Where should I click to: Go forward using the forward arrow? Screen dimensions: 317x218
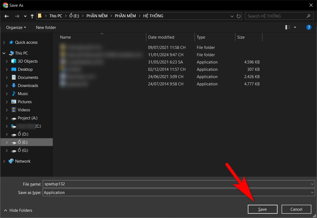17,16
